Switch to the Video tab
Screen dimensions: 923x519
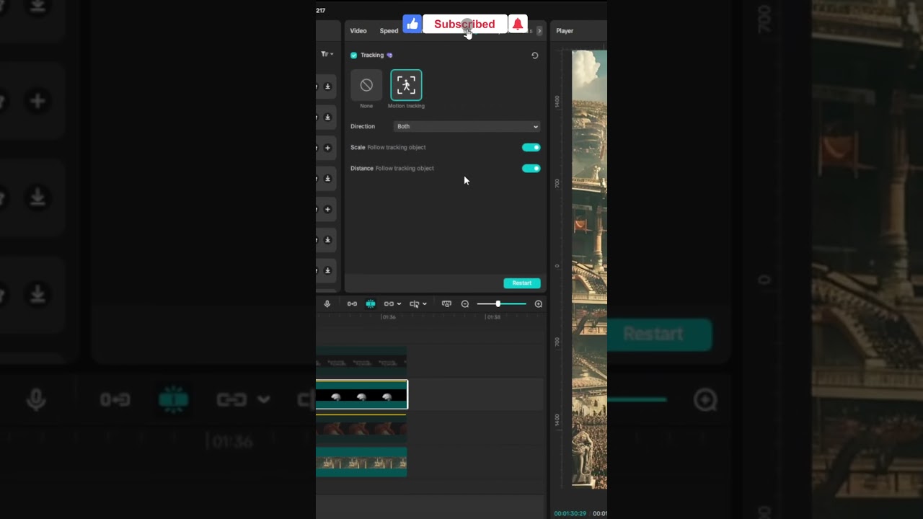[x=358, y=31]
